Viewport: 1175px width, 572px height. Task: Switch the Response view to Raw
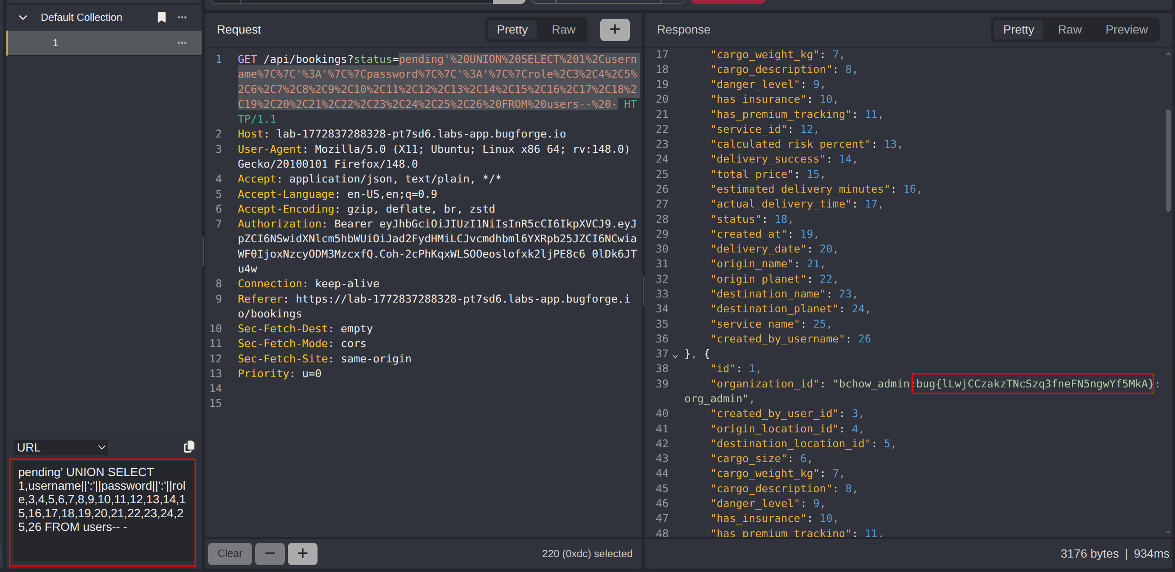[x=1069, y=30]
